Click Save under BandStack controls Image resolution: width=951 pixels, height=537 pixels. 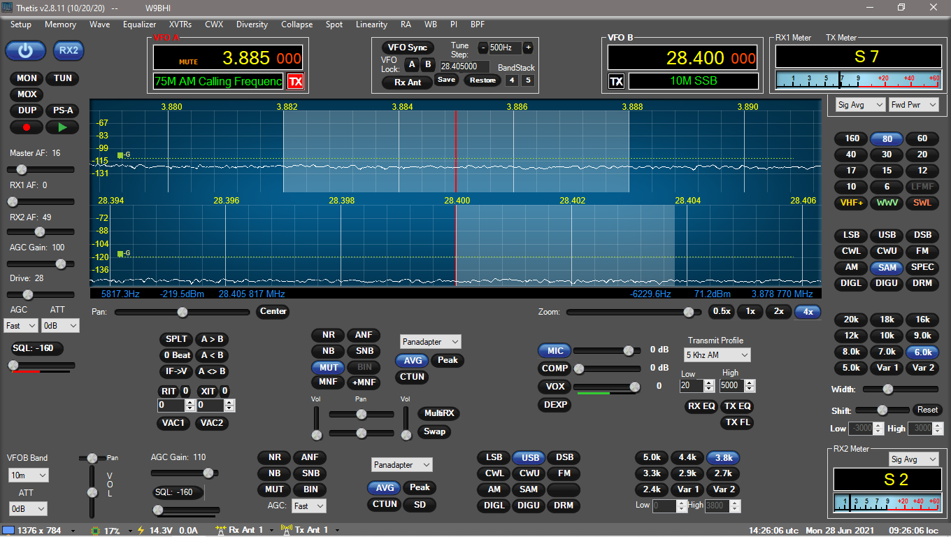tap(446, 80)
